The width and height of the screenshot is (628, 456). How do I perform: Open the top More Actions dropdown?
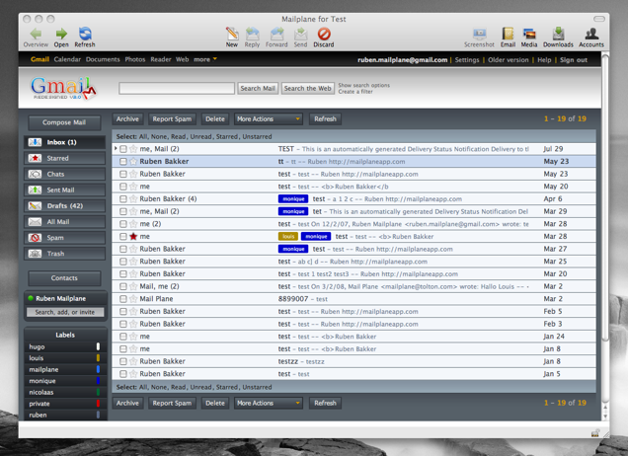[x=269, y=118]
